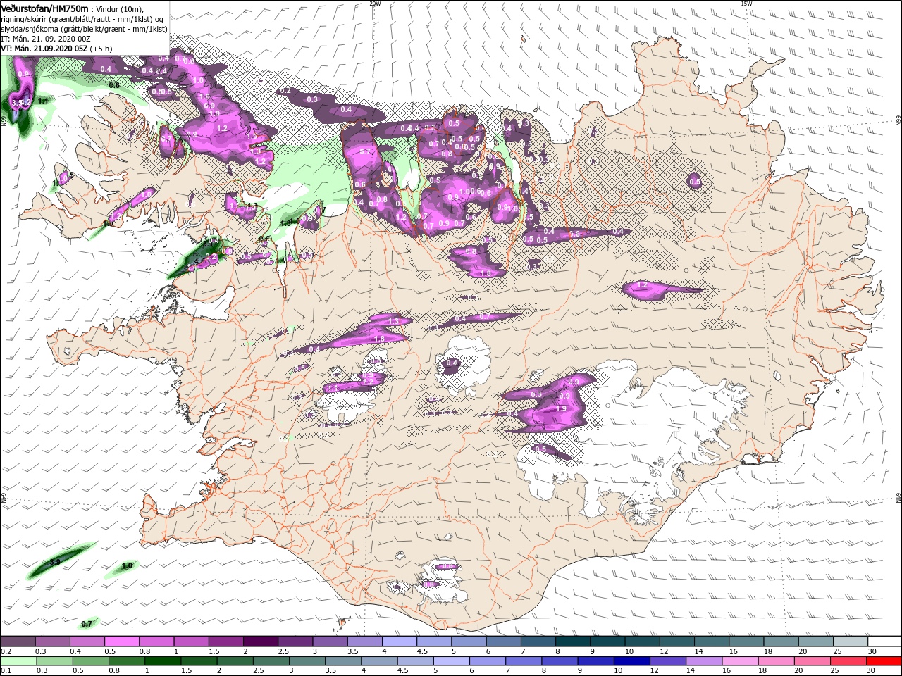Screen dimensions: 902x676
Task: Click the 20W longitude label
Action: (x=376, y=4)
